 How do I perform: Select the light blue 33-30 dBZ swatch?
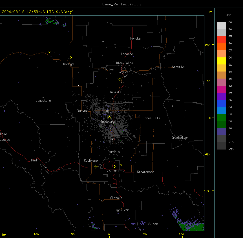tap(222, 111)
